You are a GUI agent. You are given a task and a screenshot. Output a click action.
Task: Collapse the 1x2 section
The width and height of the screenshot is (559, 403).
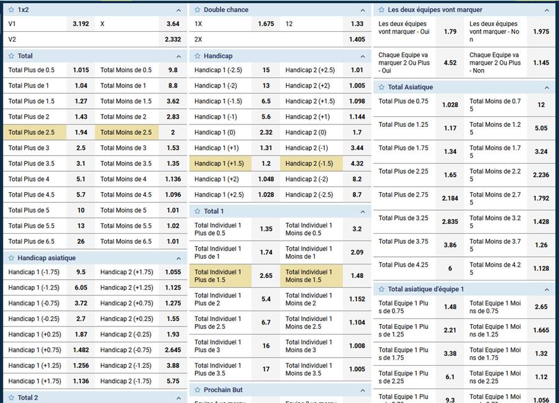(178, 11)
